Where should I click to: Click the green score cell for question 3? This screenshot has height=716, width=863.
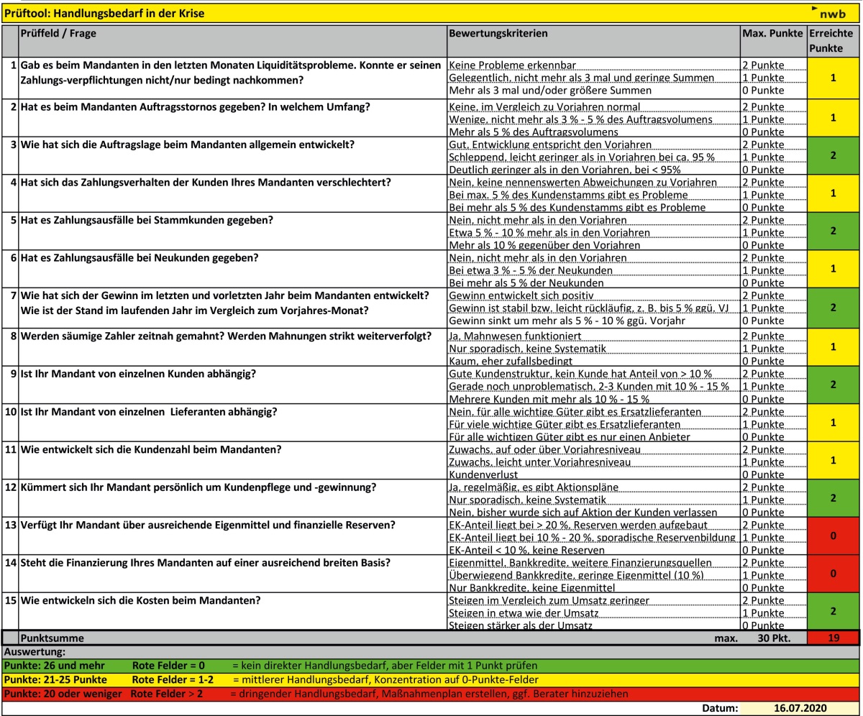[832, 156]
